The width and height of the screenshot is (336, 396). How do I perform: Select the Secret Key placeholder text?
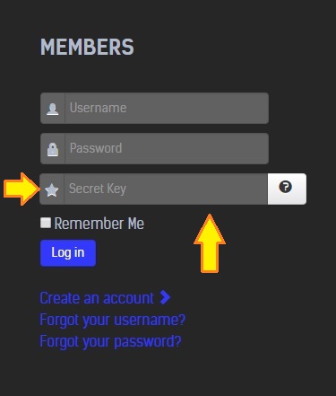[98, 189]
